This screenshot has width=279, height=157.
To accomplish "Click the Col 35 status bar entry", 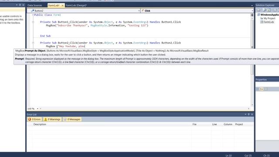I will pyautogui.click(x=248, y=156).
